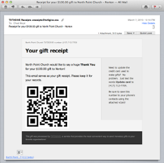
Task: Zoom the window with green button
Action: [11, 2]
